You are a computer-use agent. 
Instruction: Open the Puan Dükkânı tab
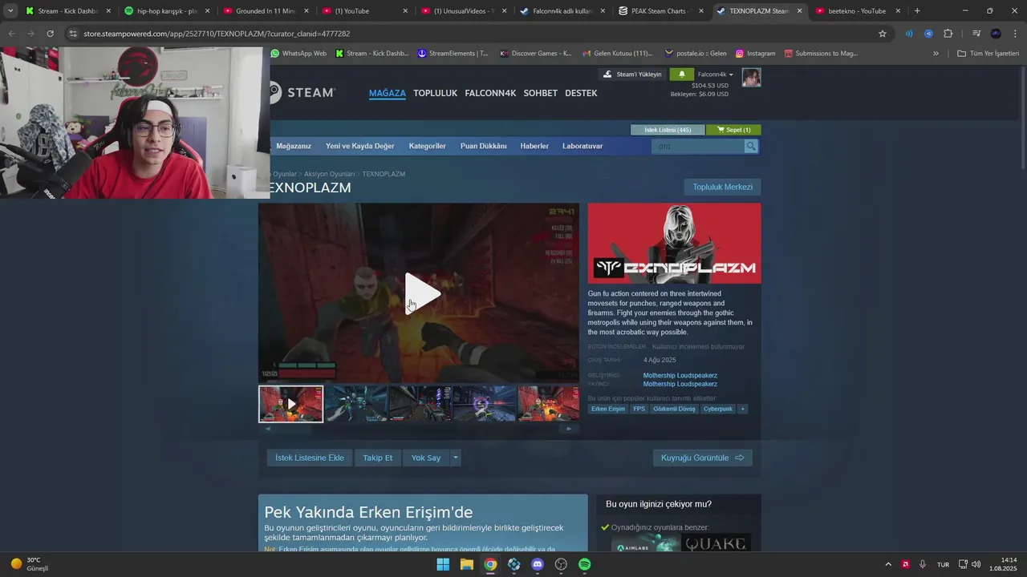tap(483, 146)
